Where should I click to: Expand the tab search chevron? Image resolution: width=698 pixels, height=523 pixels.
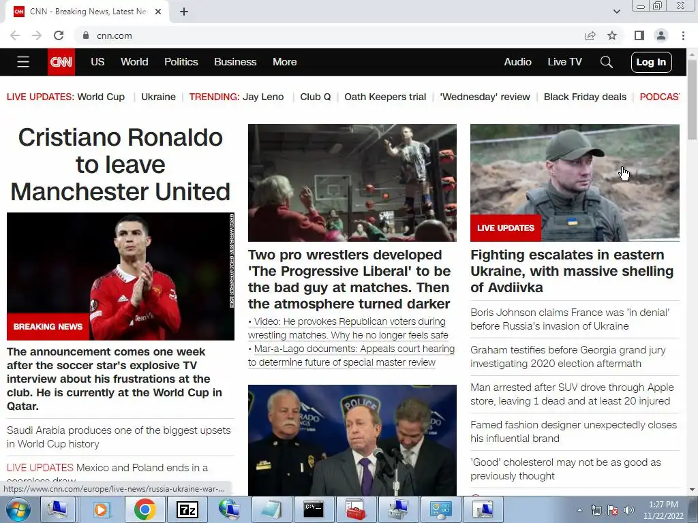(x=616, y=12)
